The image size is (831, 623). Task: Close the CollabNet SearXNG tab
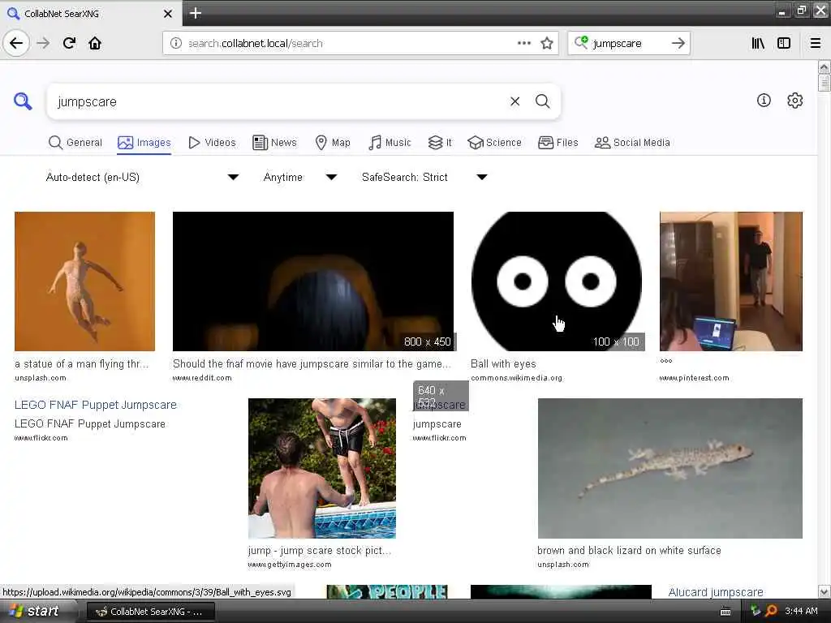point(168,13)
